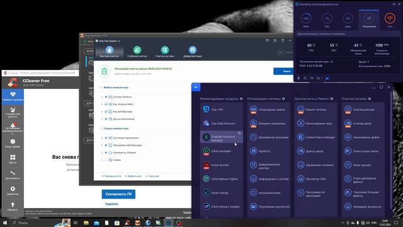Check the empty last traces row checkbox
This screenshot has height=227, width=403.
(106, 160)
